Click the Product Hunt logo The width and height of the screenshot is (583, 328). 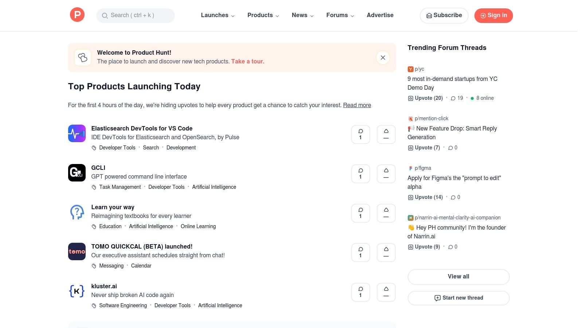coord(77,15)
